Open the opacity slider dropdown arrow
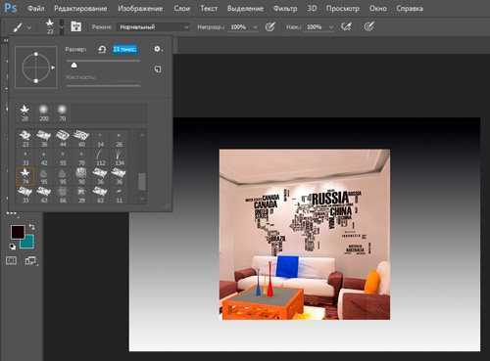Image resolution: width=490 pixels, height=361 pixels. tap(255, 27)
